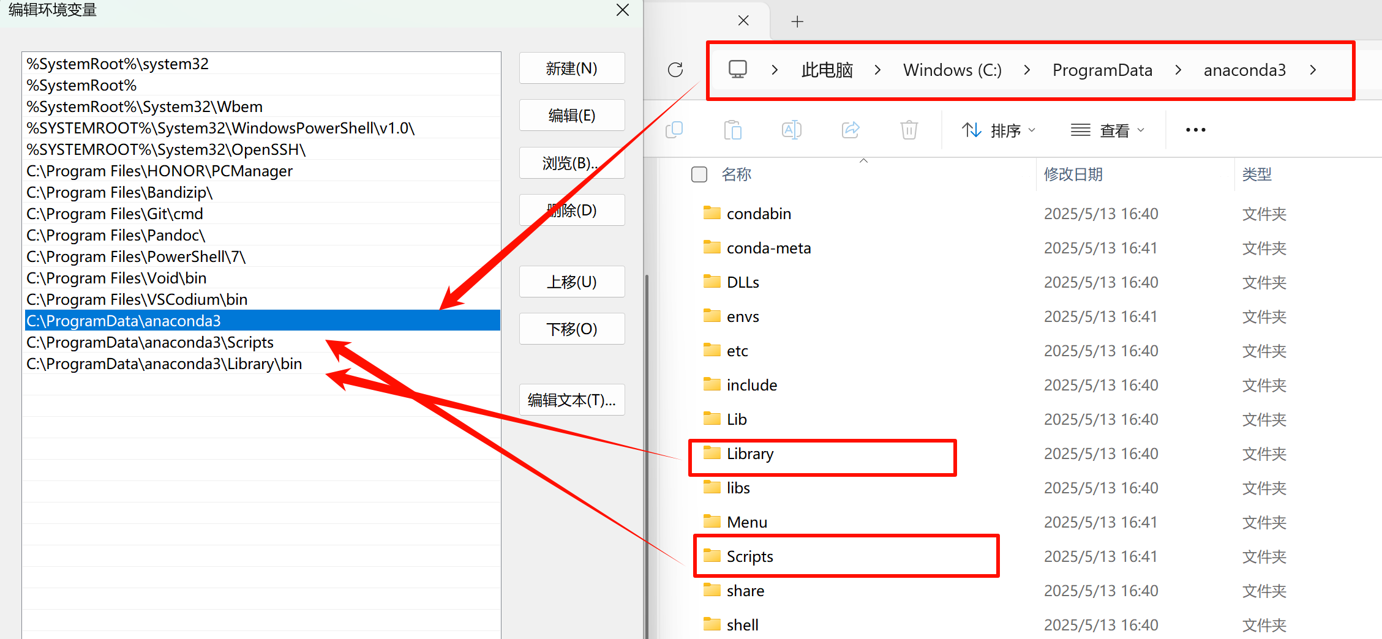Viewport: 1382px width, 639px height.
Task: Select the C:\ProgramData\anaconda3\Scripts path entry
Action: point(150,342)
